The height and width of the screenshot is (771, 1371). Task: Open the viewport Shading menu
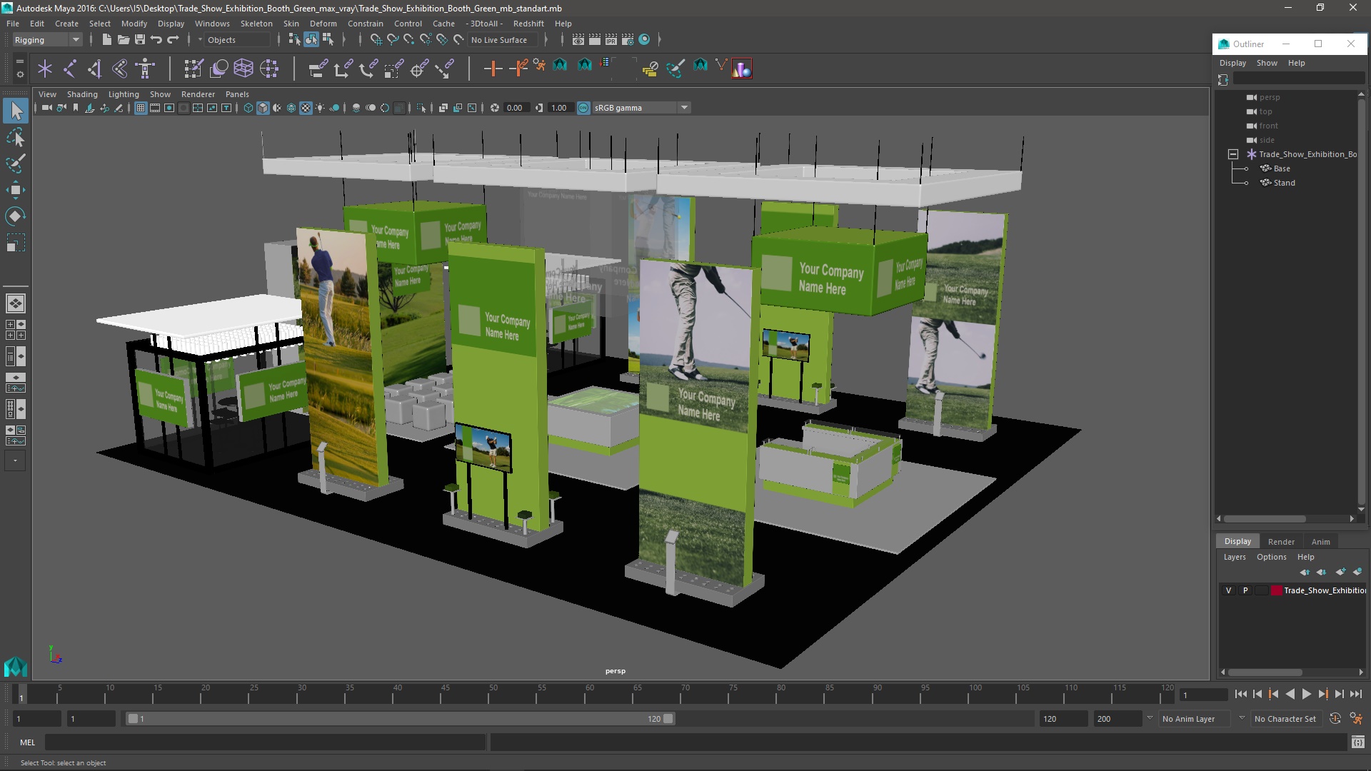tap(82, 94)
